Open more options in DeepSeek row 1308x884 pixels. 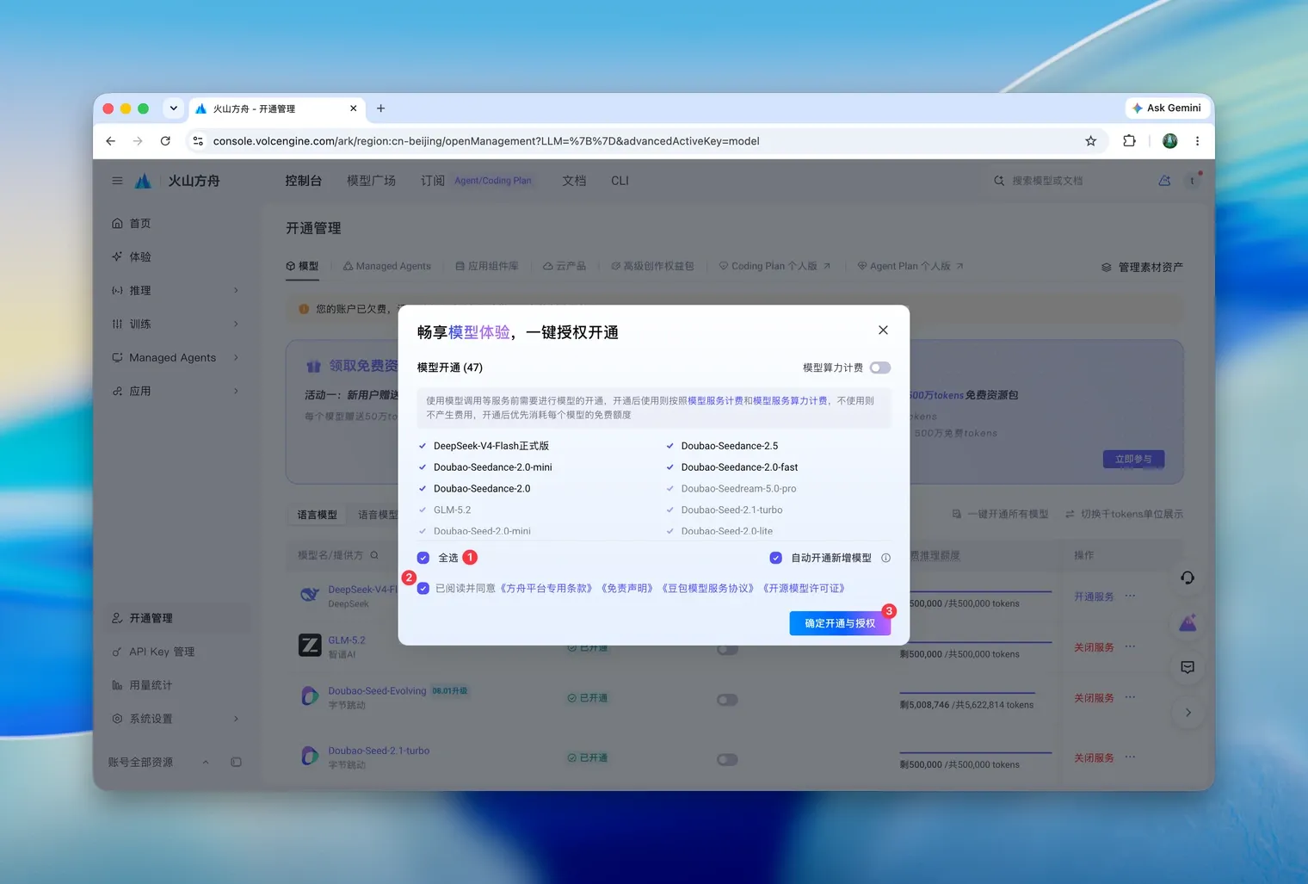coord(1130,596)
